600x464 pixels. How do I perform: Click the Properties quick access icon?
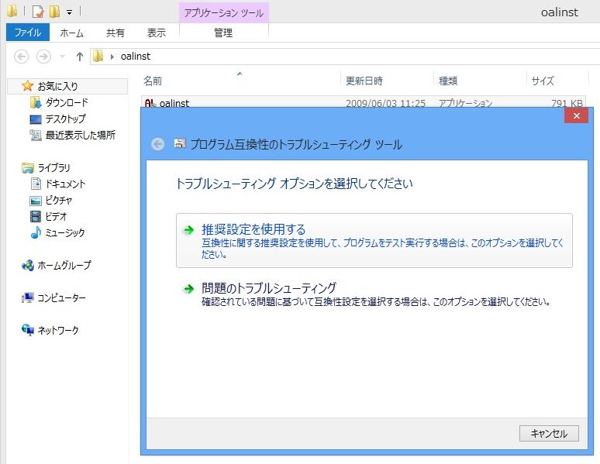[x=38, y=12]
